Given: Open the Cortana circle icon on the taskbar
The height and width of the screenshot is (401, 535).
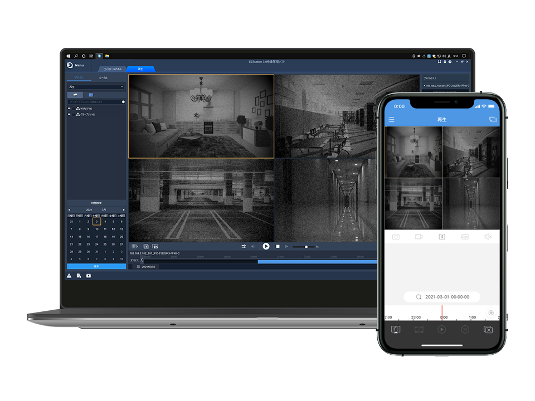Looking at the screenshot, I should [84, 56].
